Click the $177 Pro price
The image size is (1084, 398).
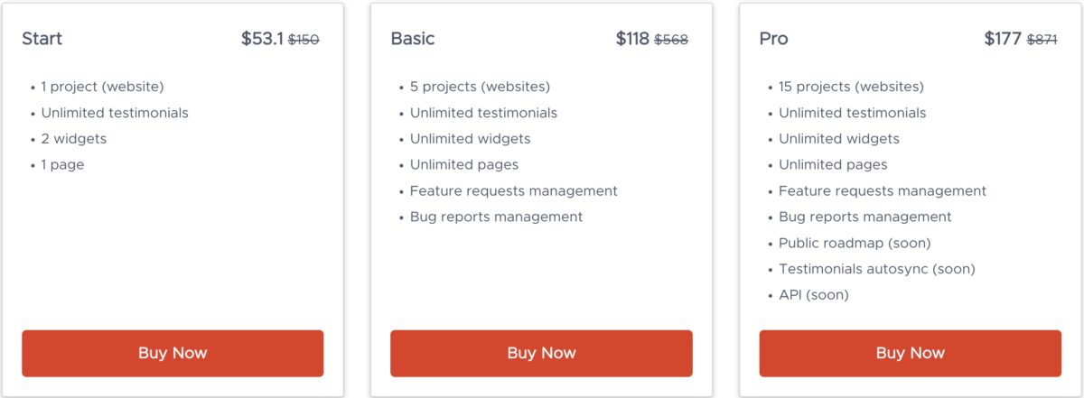click(x=1003, y=39)
